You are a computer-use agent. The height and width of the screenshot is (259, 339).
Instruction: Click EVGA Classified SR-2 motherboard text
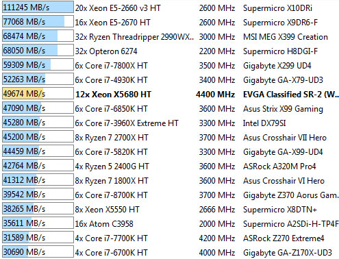(291, 95)
